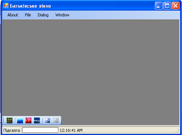Click the grayed-out image icon toolbar button
The image size is (182, 135).
56,120
